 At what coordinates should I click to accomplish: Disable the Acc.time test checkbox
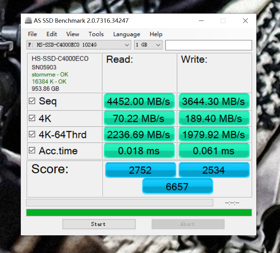[32, 150]
